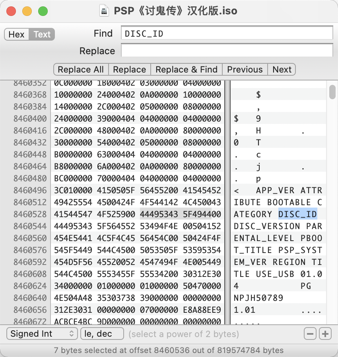Screen dimensions: 338x357
Task: Toggle little-endian decimal display via le, dec
Action: click(102, 333)
